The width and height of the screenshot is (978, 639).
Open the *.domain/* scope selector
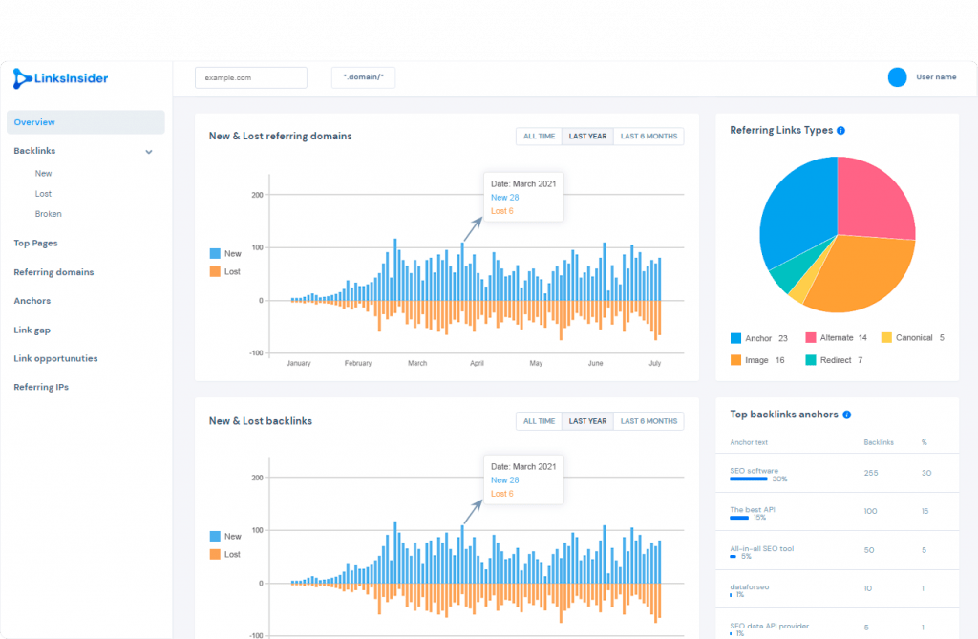coord(363,77)
